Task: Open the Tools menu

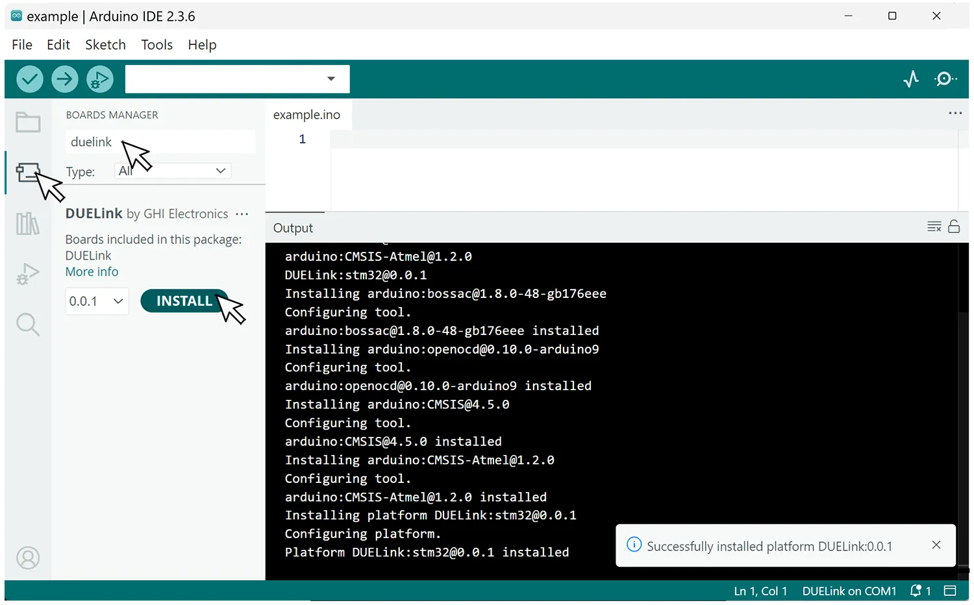Action: [x=156, y=45]
